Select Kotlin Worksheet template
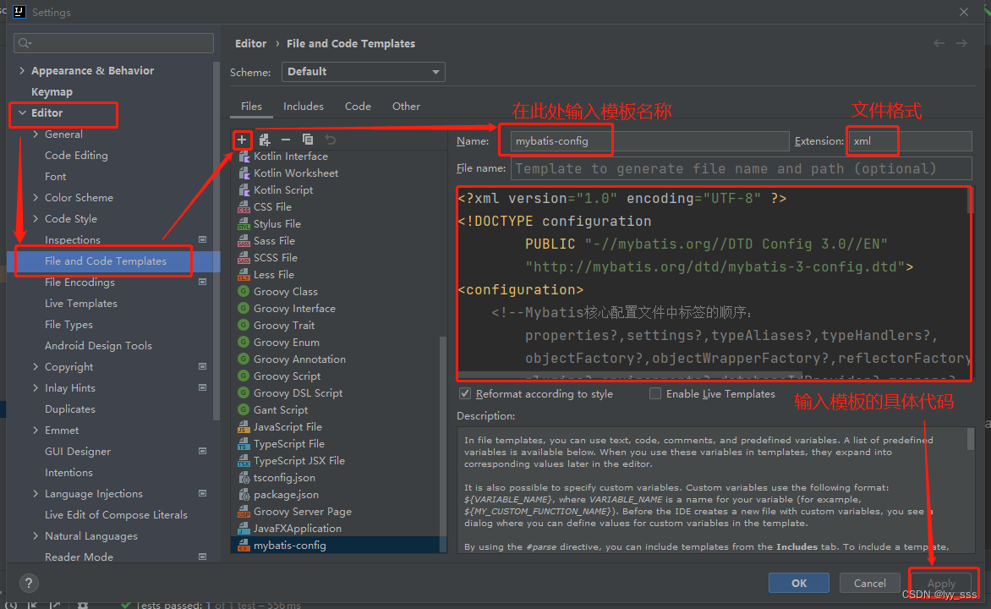This screenshot has height=609, width=991. tap(296, 173)
